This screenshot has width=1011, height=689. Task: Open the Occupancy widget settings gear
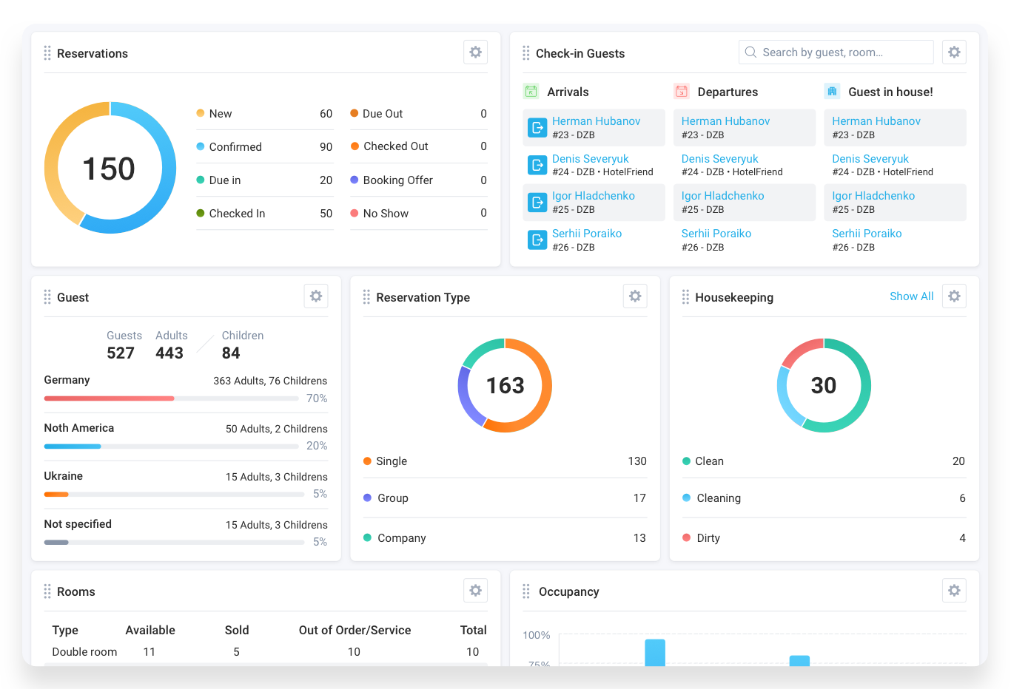click(954, 590)
